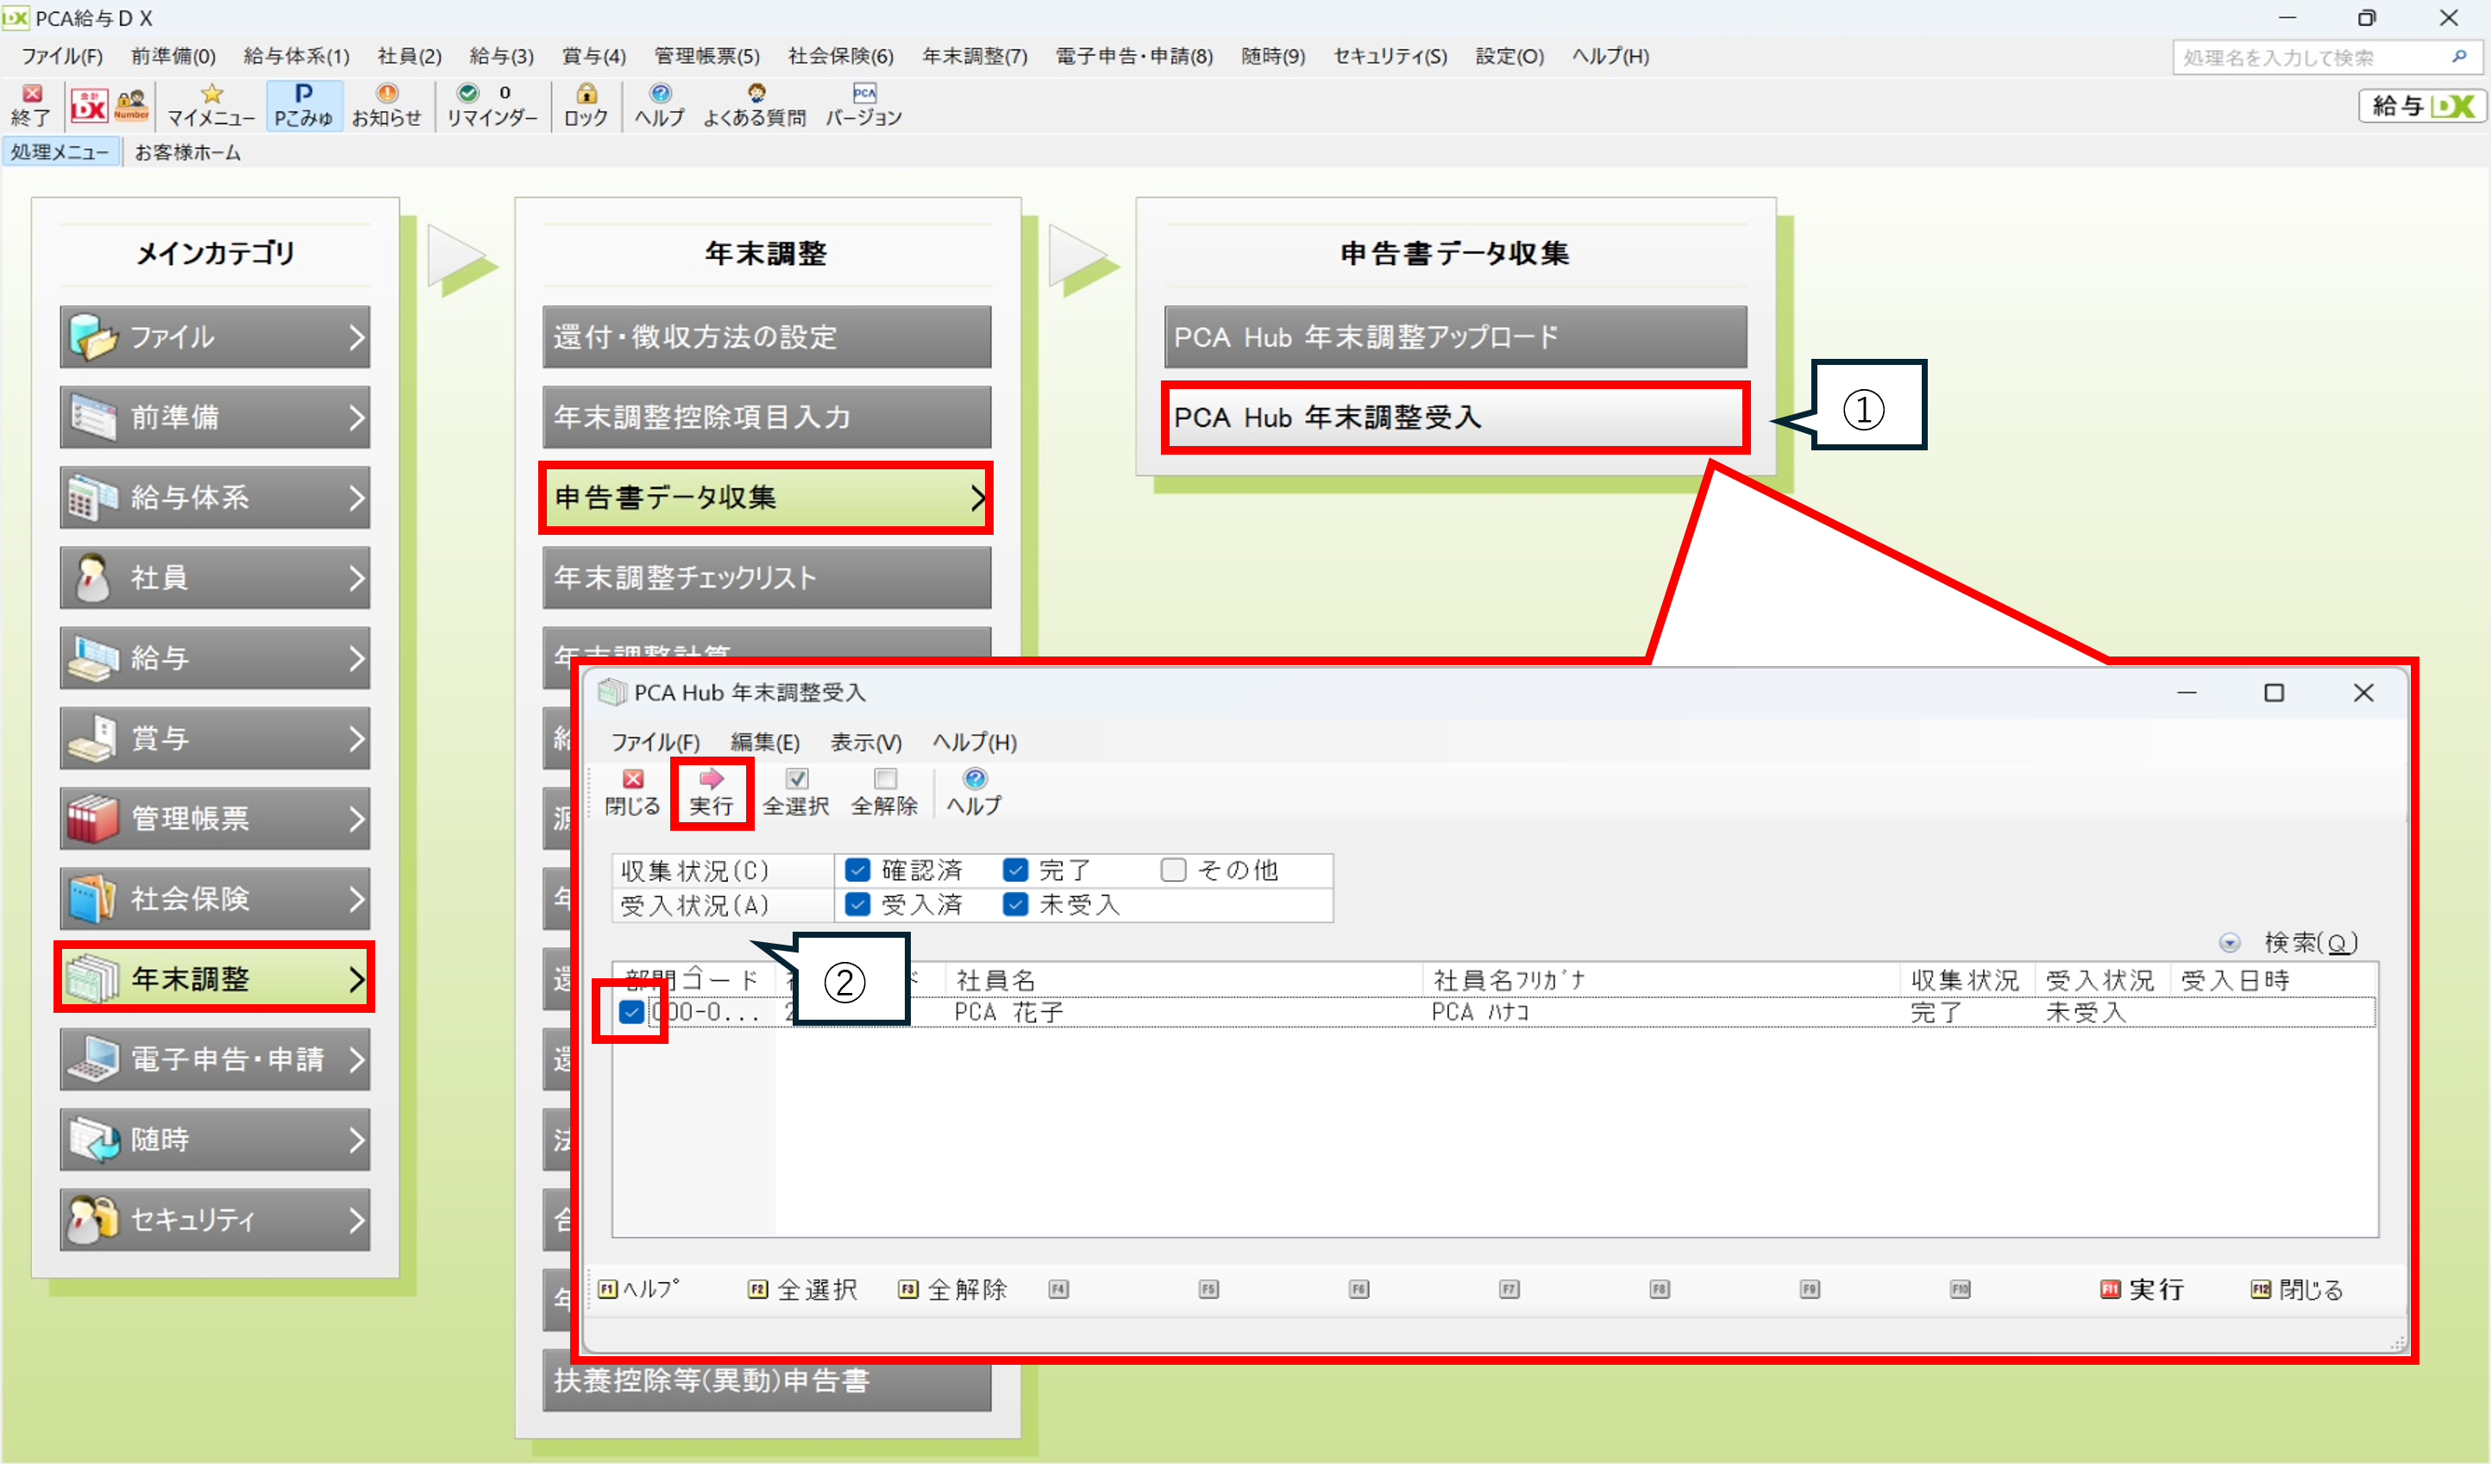Image resolution: width=2491 pixels, height=1464 pixels.
Task: Click the 社員名フリガナ column header
Action: point(1660,980)
